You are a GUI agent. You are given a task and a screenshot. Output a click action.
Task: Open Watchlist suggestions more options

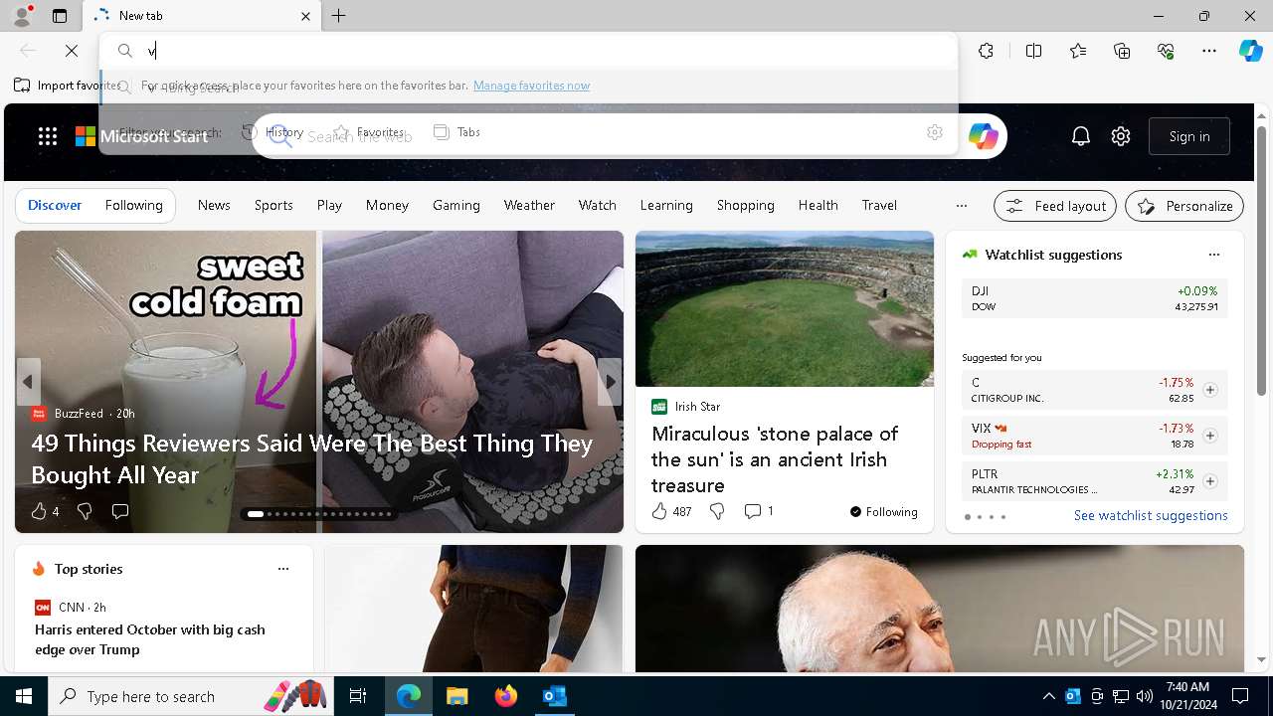(1213, 255)
